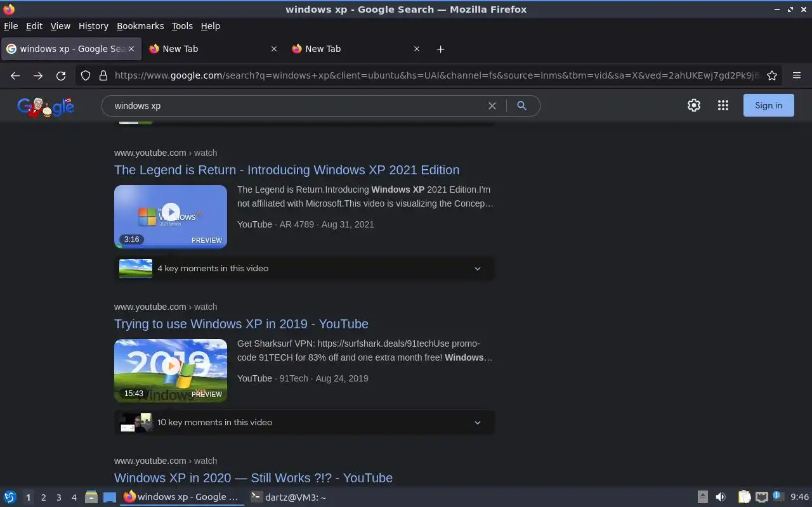Viewport: 812px width, 507px height.
Task: Open The Legend is Return video link
Action: click(x=287, y=170)
